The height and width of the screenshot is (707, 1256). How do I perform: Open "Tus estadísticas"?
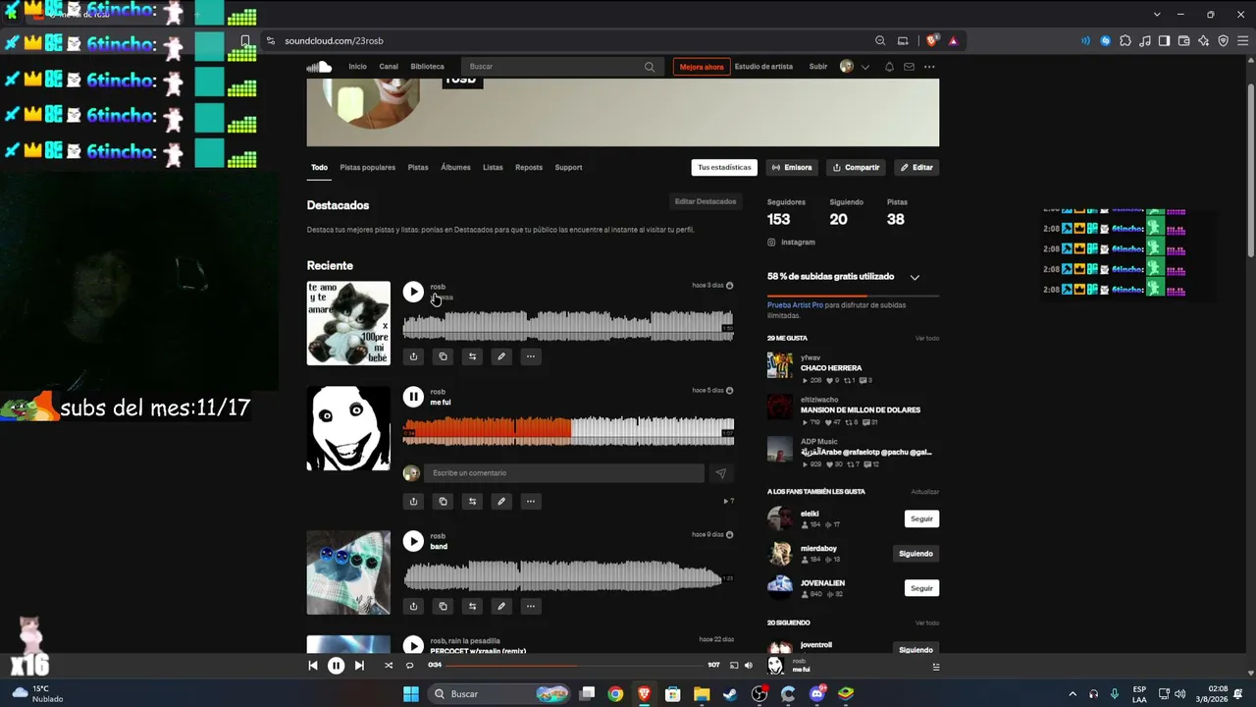[x=724, y=168]
